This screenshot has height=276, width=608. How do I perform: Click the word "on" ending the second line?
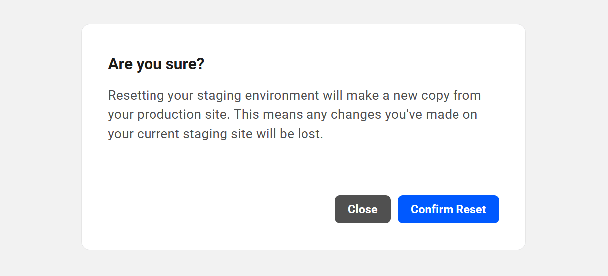tap(470, 115)
